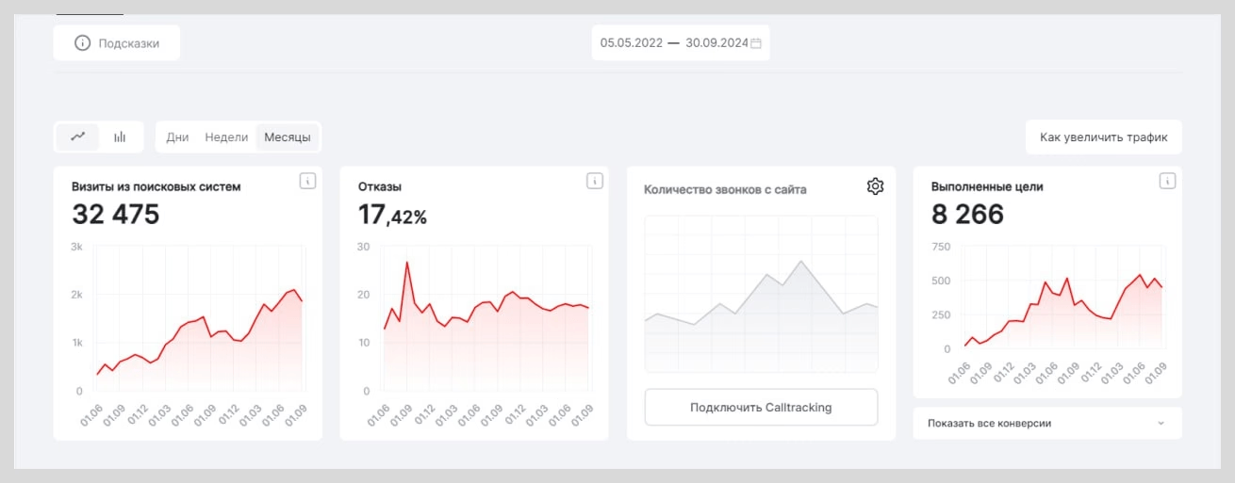Image resolution: width=1235 pixels, height=483 pixels.
Task: Expand Показать все конверсии dropdown
Action: click(x=1046, y=424)
